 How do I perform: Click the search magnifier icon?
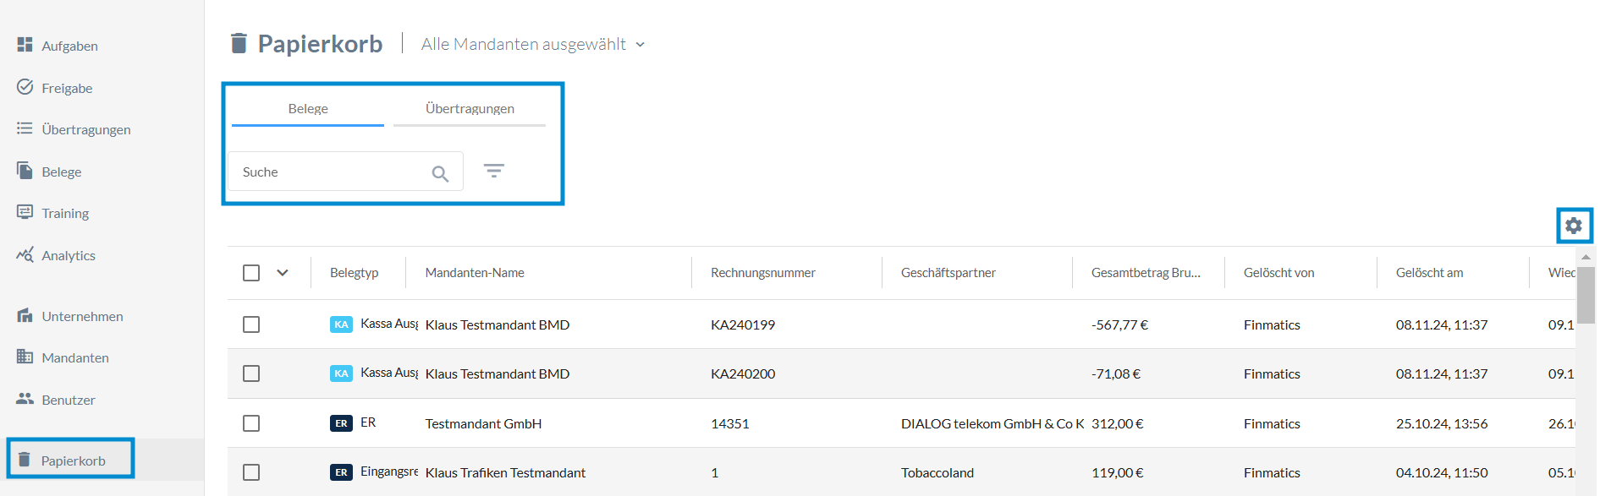click(x=440, y=173)
